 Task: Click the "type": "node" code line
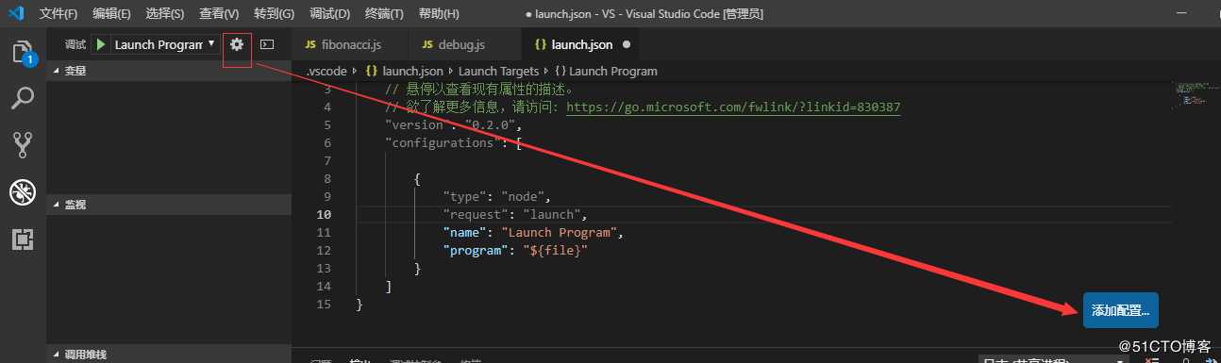496,197
